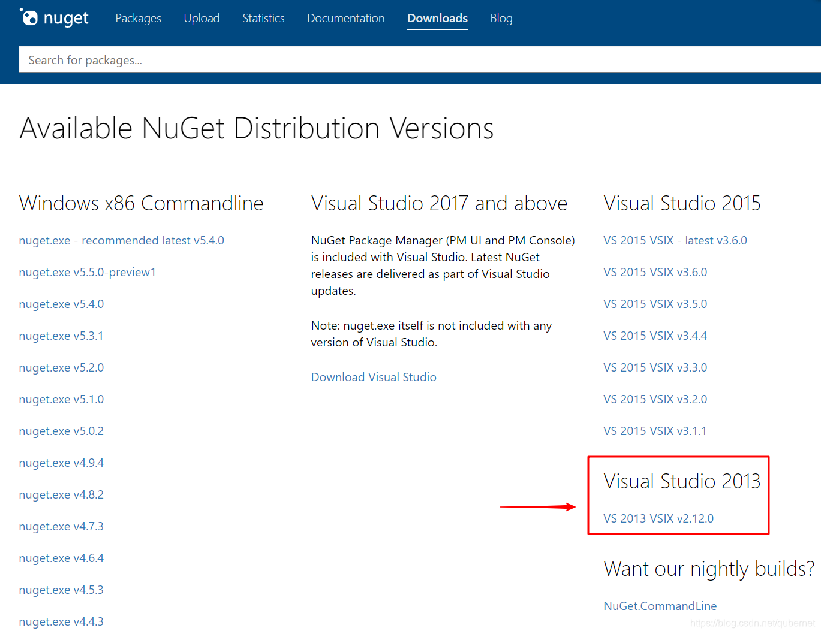Download VS 2015 VSIX latest v3.6.0

point(675,240)
